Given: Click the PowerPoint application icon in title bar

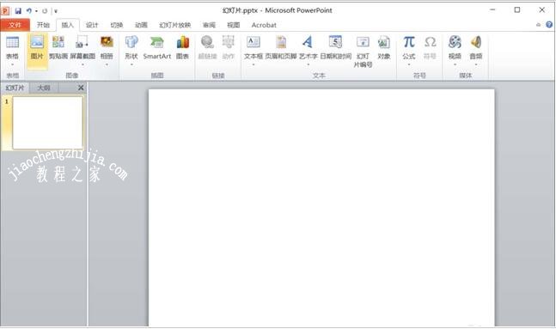Looking at the screenshot, I should click(x=5, y=10).
